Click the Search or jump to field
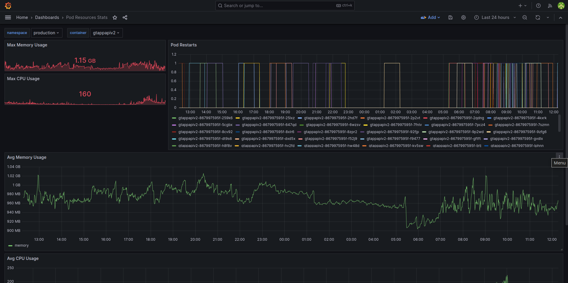 click(x=285, y=6)
